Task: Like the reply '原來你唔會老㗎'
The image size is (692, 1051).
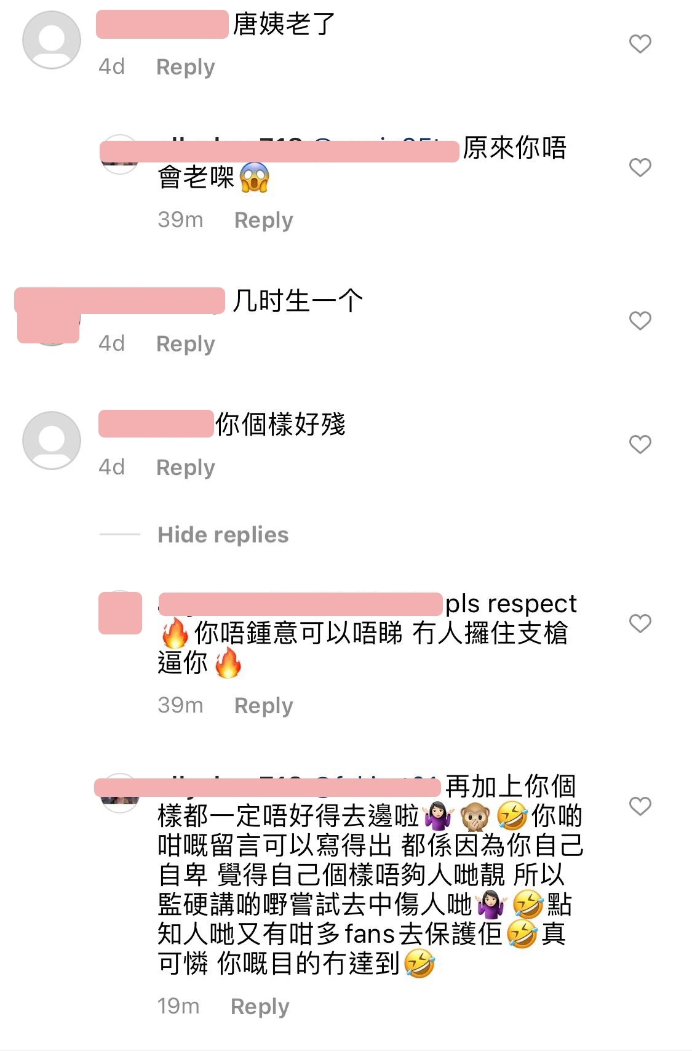Action: pos(640,167)
